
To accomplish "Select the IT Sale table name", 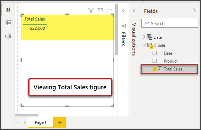I will (x=159, y=45).
